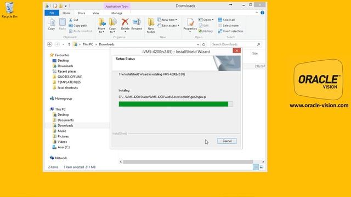The width and height of the screenshot is (351, 197).
Task: Click Select none in ribbon
Action: point(228,26)
